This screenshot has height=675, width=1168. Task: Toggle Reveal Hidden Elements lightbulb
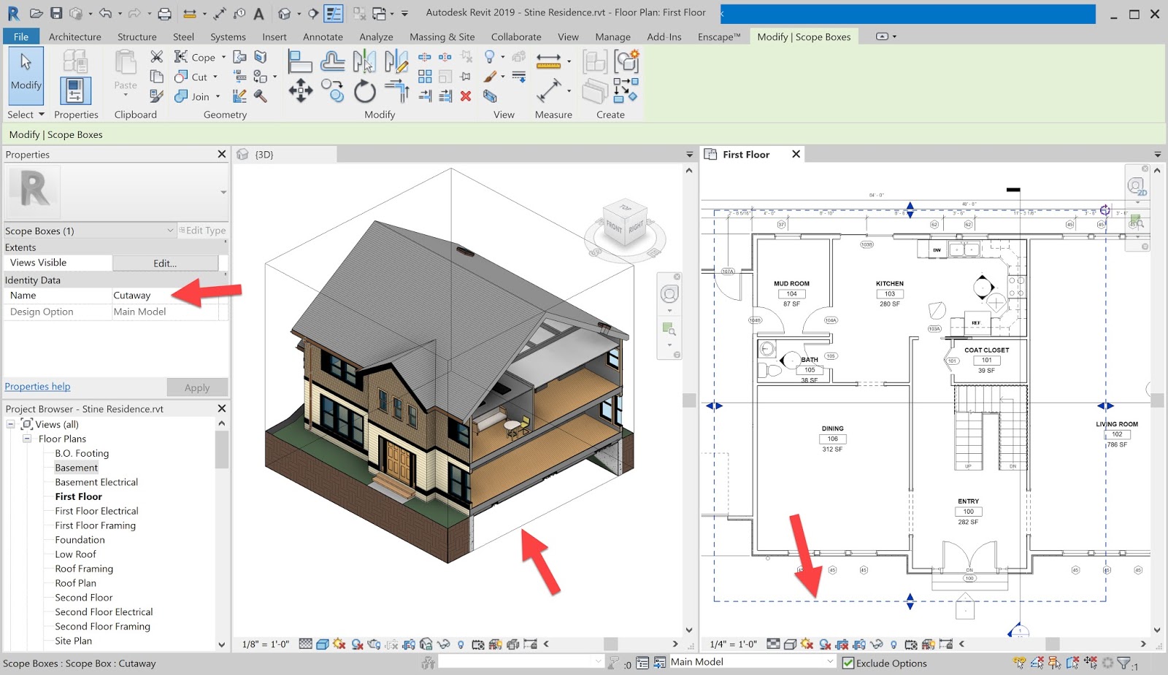(461, 644)
